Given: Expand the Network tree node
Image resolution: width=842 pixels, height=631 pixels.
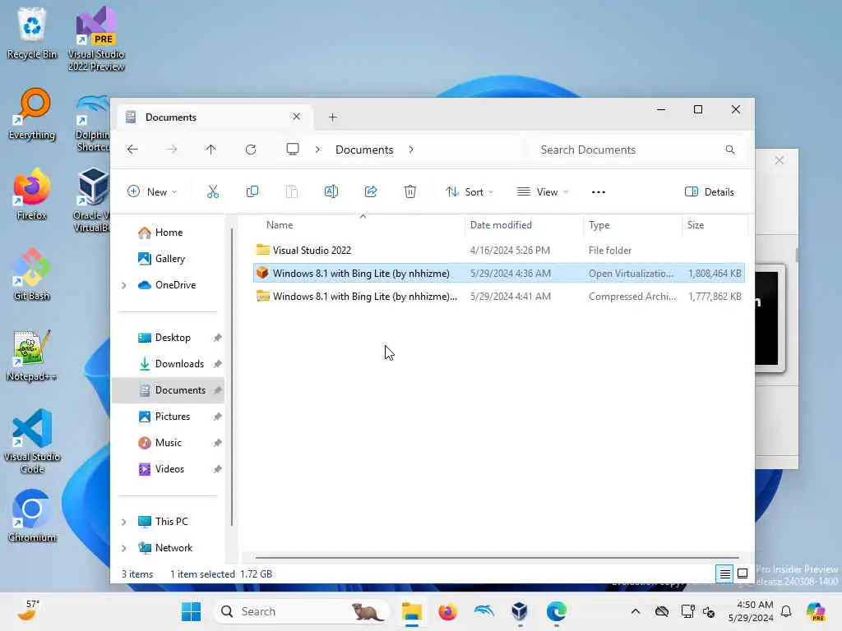Looking at the screenshot, I should (x=124, y=548).
